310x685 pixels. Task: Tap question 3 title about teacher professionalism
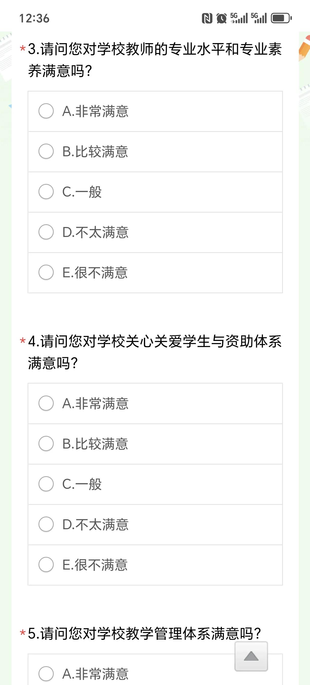(155, 60)
